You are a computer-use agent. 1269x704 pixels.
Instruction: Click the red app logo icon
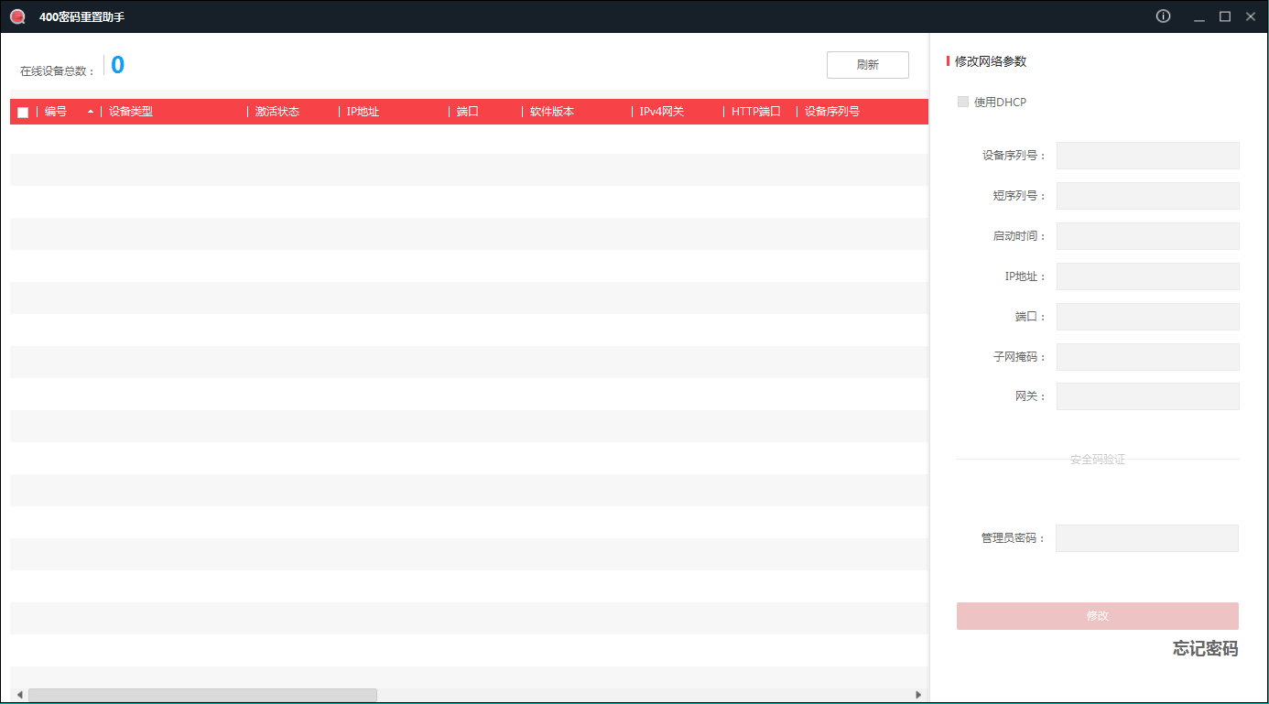point(17,16)
